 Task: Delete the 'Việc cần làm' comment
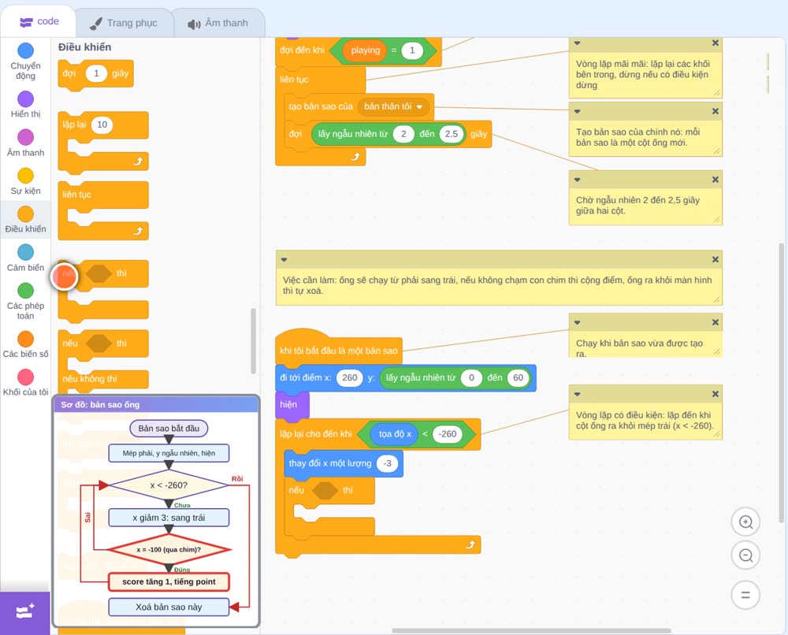(x=716, y=259)
